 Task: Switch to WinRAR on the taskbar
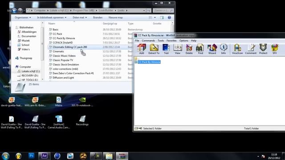(122, 156)
